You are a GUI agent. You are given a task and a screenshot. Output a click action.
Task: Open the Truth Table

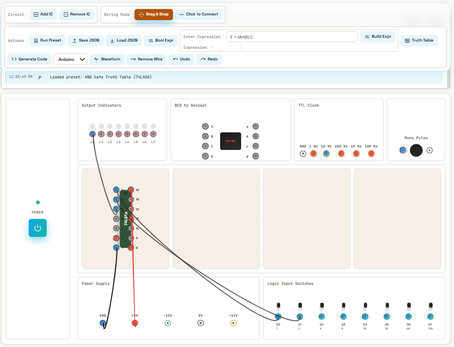point(419,40)
